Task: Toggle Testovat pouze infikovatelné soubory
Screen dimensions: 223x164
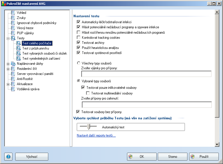Action: [x=83, y=87]
